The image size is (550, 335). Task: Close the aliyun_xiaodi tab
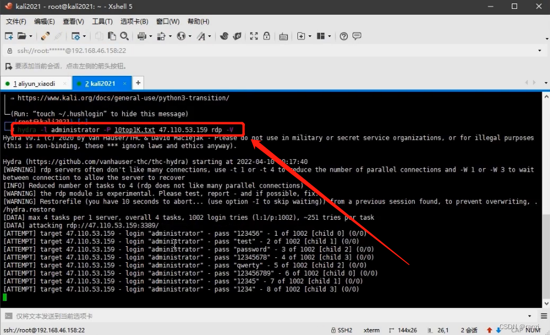click(x=65, y=83)
